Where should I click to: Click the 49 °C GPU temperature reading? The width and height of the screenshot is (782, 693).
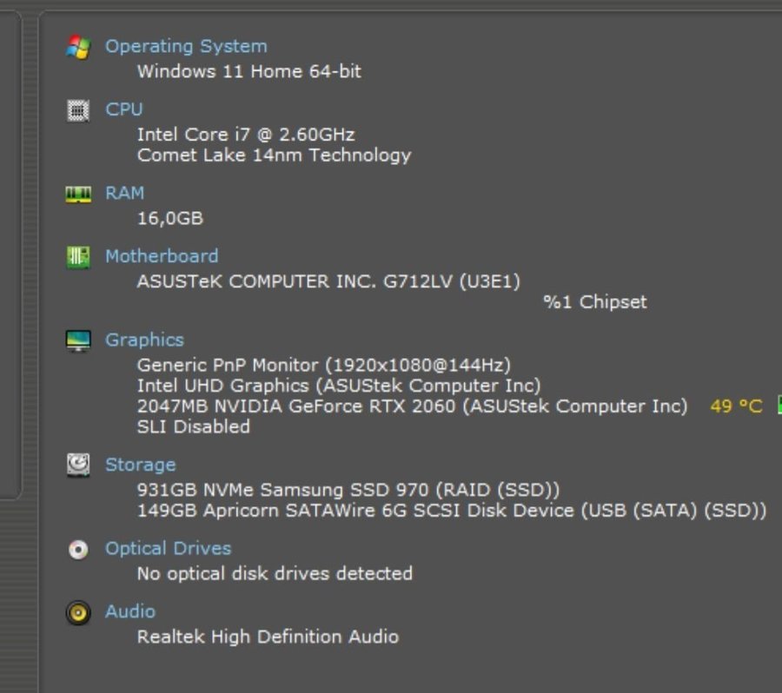[x=735, y=406]
